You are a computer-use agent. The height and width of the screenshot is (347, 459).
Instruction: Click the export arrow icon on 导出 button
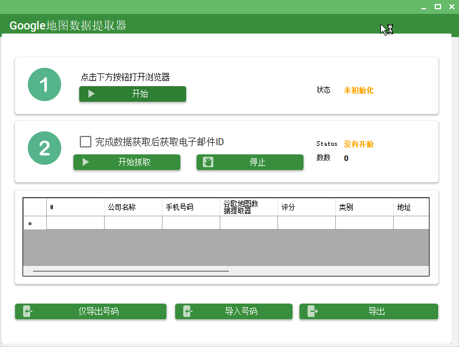pyautogui.click(x=312, y=311)
